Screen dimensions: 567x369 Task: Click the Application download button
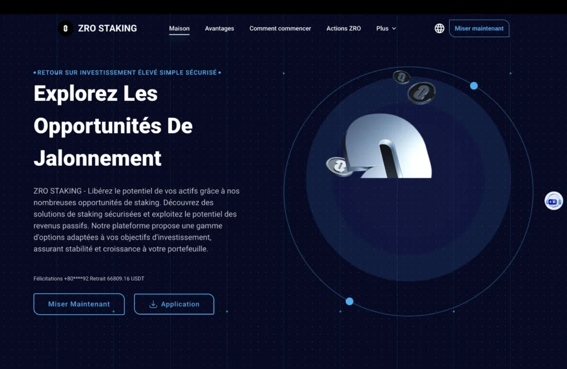174,304
